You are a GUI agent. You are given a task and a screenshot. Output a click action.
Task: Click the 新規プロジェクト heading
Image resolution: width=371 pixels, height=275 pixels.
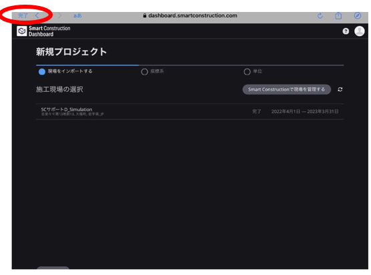[x=71, y=52]
